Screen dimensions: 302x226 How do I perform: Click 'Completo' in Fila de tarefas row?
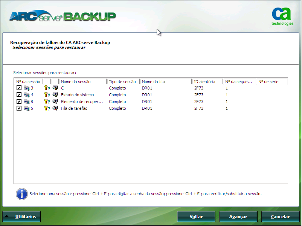pyautogui.click(x=117, y=108)
